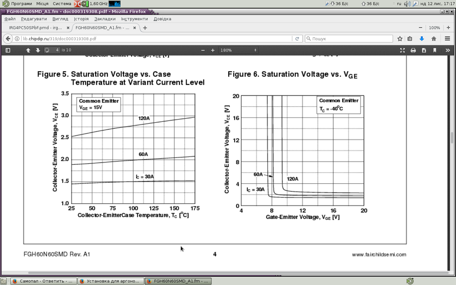This screenshot has width=456, height=285.
Task: Switch PDF to presentation mode
Action: (402, 50)
